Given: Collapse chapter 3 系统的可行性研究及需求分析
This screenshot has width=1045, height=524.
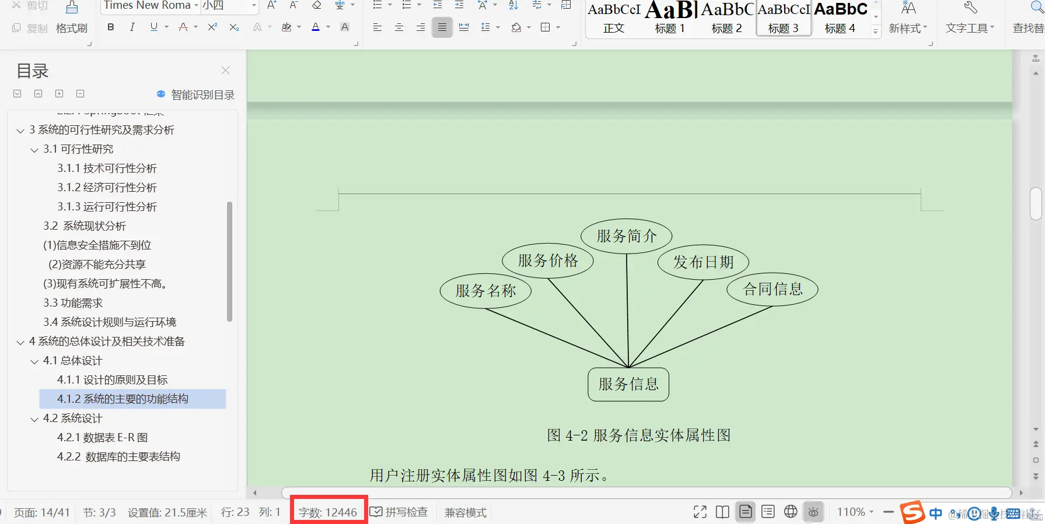Looking at the screenshot, I should [x=20, y=131].
